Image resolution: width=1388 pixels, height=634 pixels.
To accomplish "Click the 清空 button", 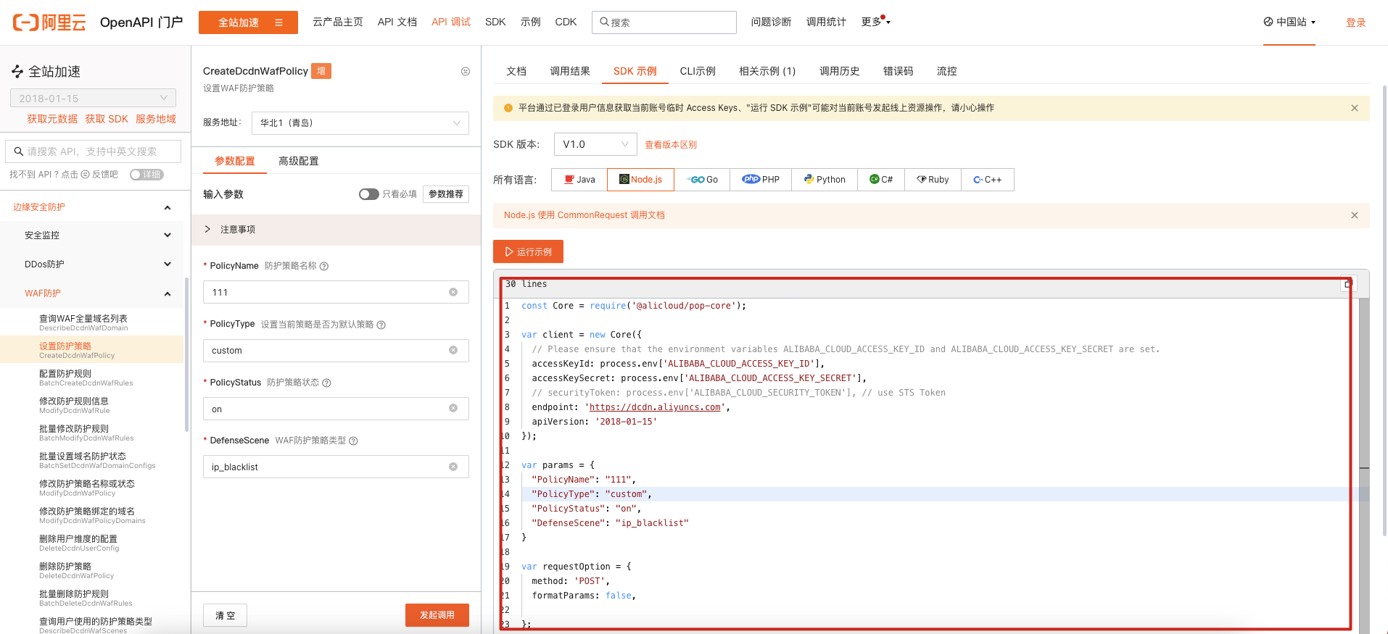I will pyautogui.click(x=226, y=615).
